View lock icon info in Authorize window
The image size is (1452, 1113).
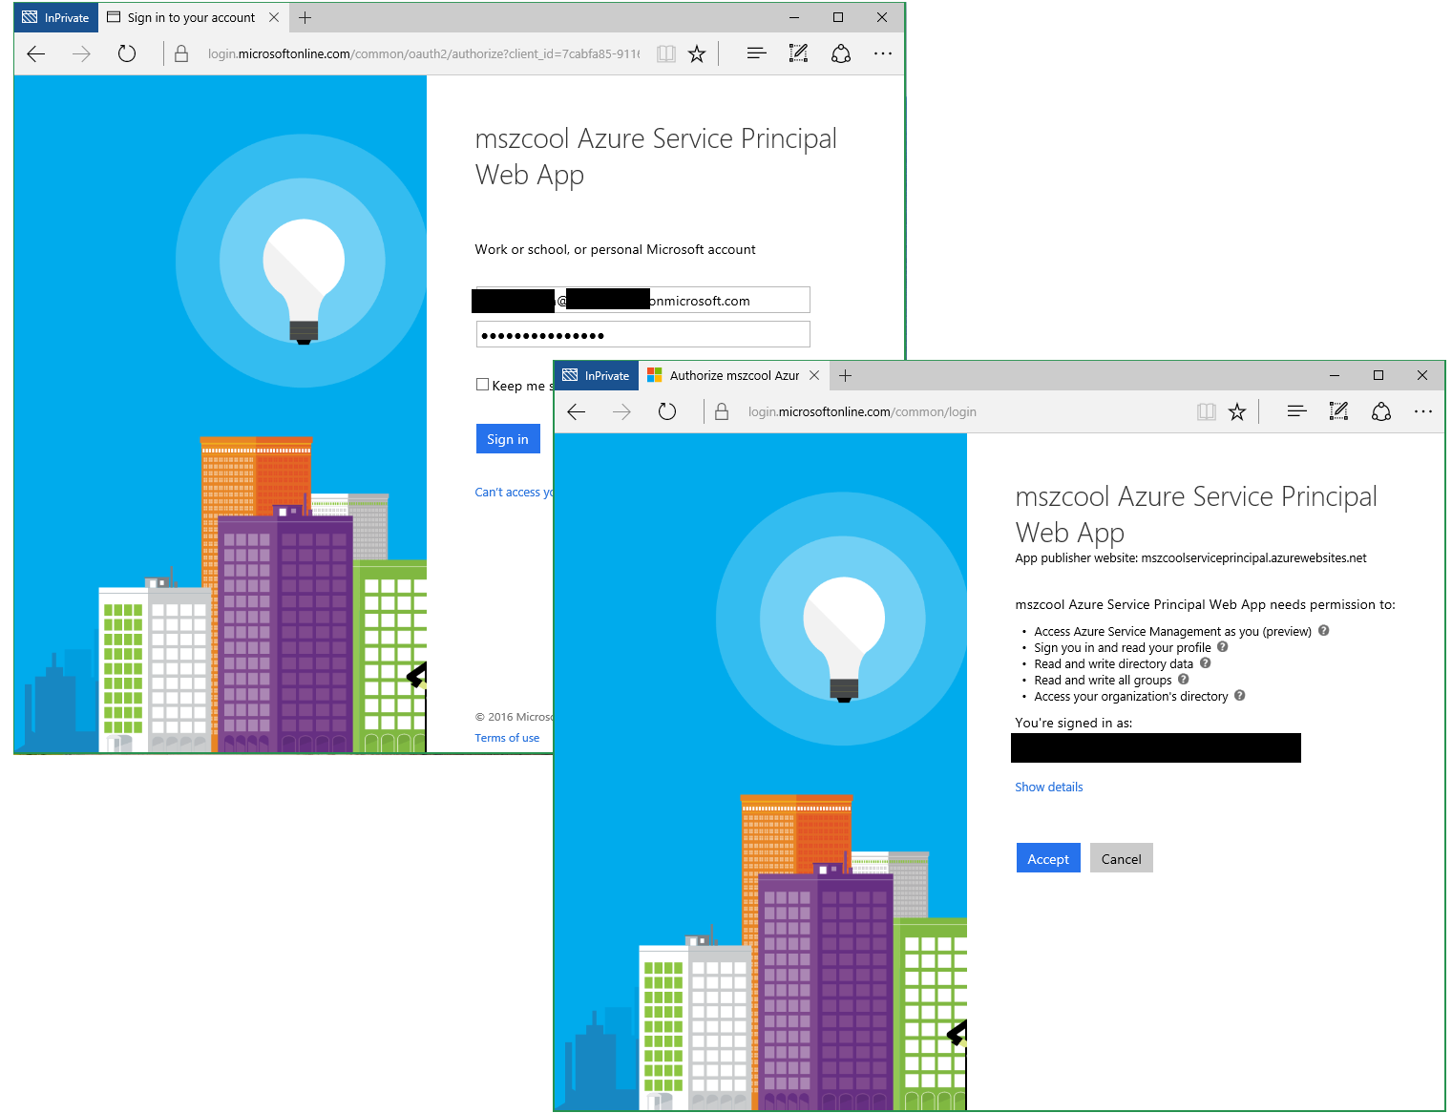(722, 412)
